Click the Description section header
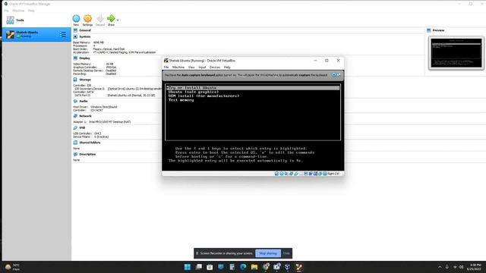The height and width of the screenshot is (273, 486). tap(87, 154)
